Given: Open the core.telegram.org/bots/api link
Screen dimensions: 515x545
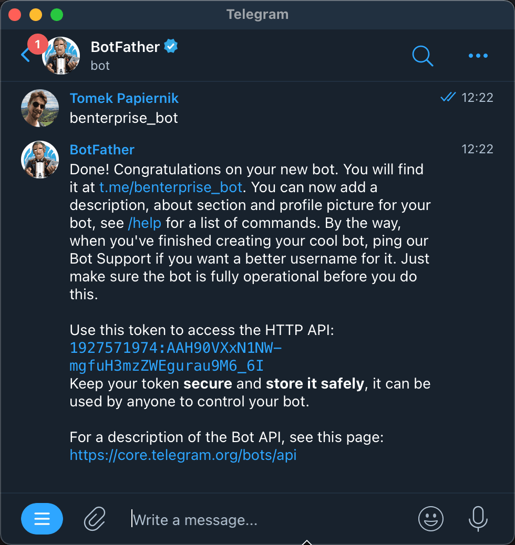Looking at the screenshot, I should point(183,455).
